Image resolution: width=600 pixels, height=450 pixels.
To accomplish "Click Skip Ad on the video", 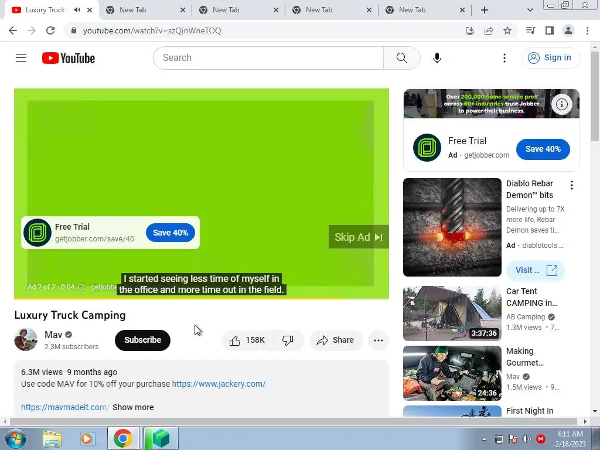I will (x=359, y=237).
